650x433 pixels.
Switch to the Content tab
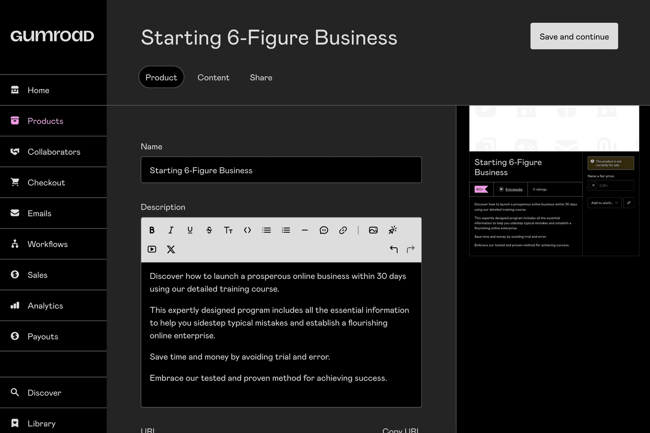click(213, 77)
